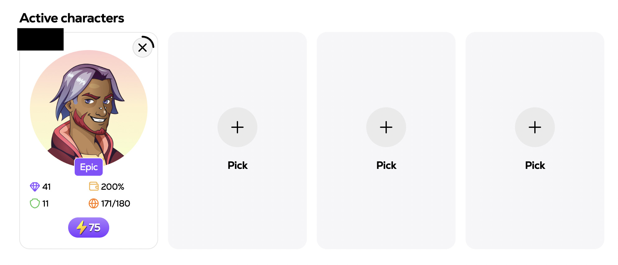The height and width of the screenshot is (265, 618).
Task: Click the shield value 11
Action: (x=45, y=203)
